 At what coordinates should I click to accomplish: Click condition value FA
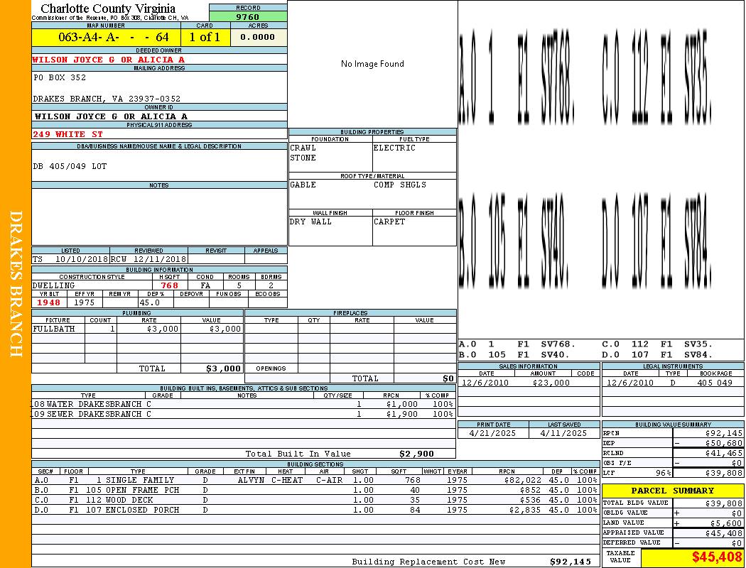205,285
